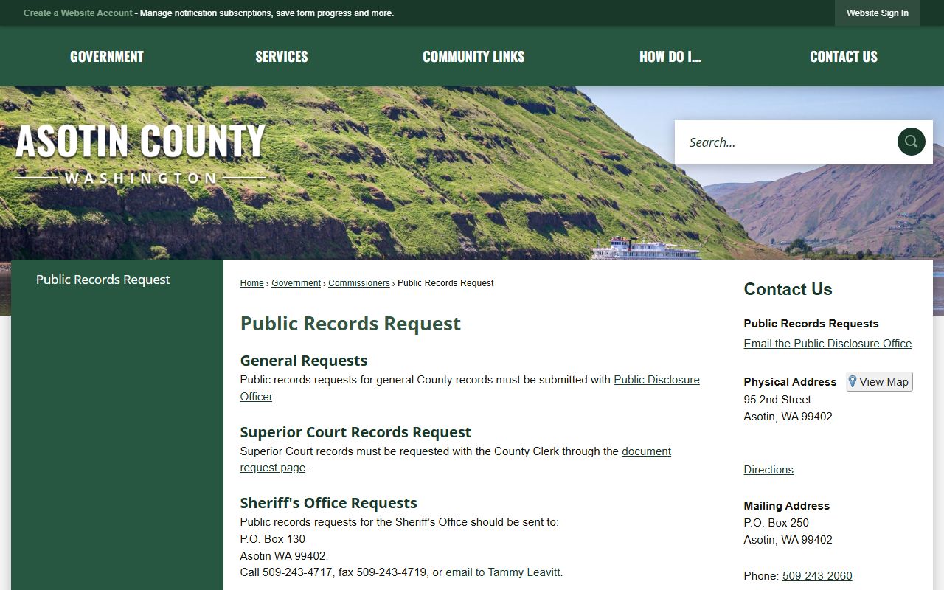The height and width of the screenshot is (590, 944).
Task: Open the How Do I... menu
Action: [x=670, y=57]
